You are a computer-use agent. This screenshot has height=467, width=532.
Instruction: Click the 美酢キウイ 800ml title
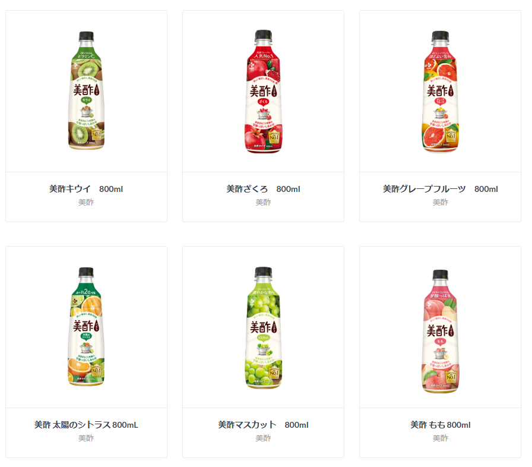tap(86, 189)
